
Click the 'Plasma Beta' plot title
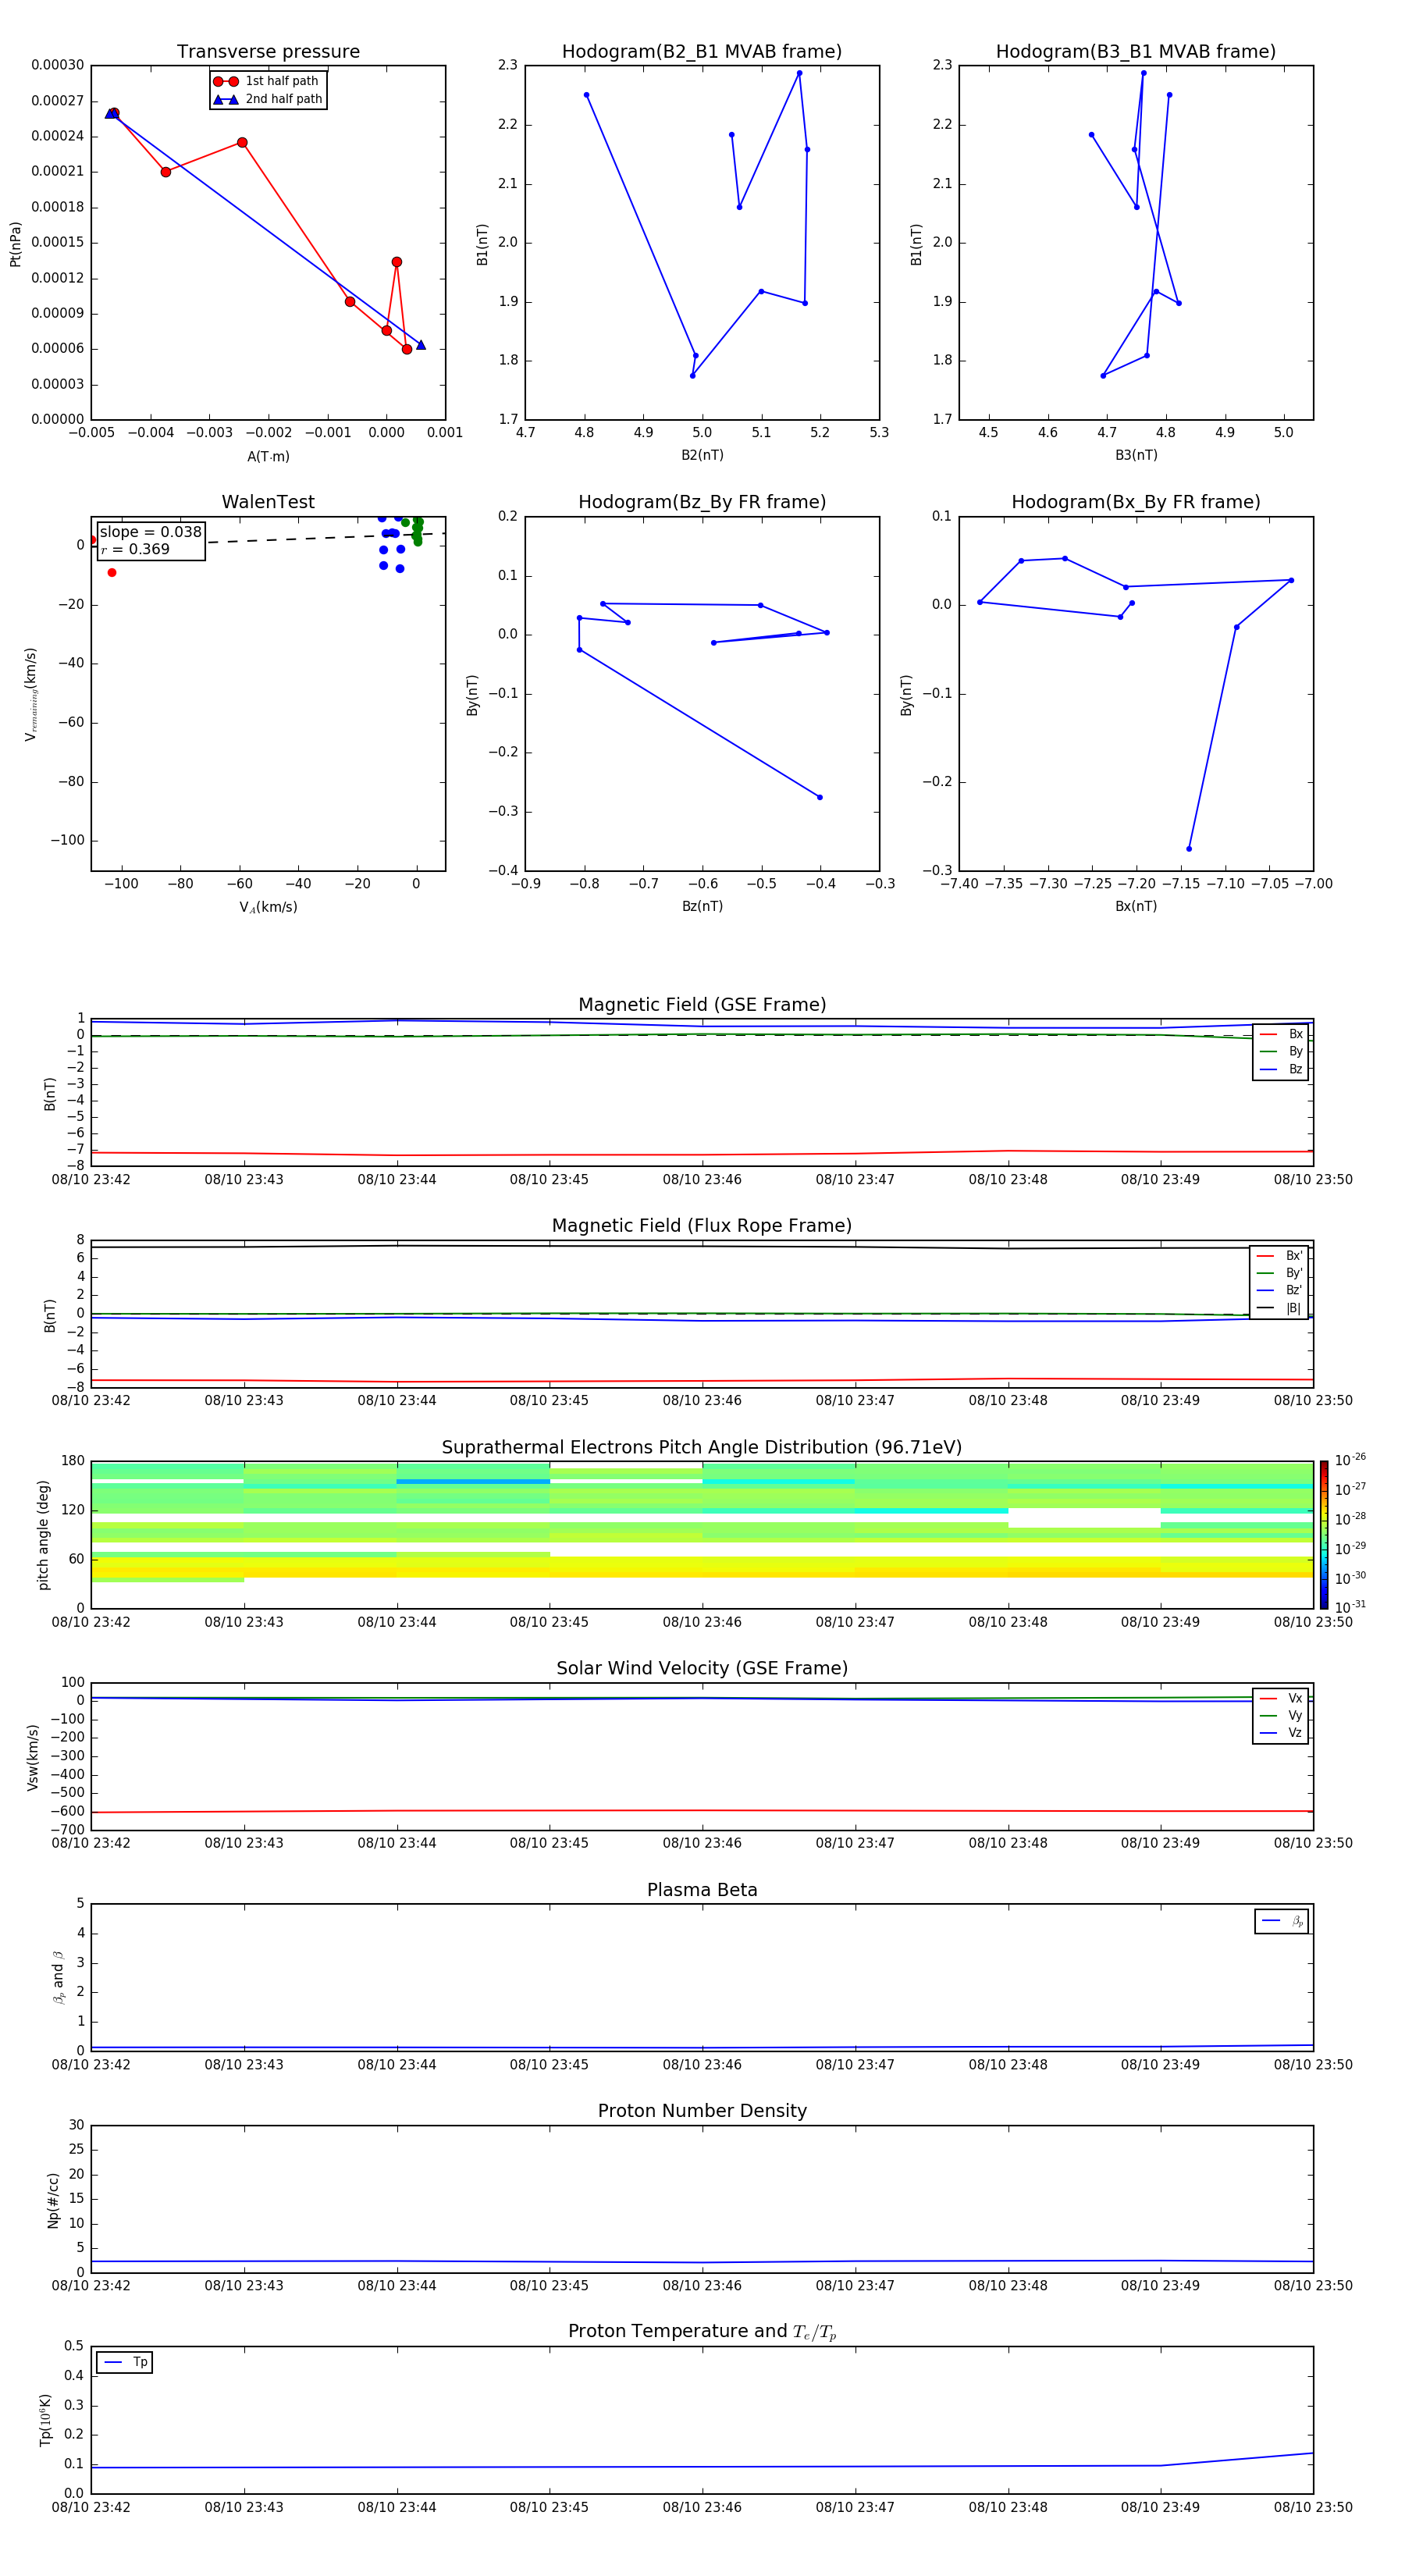click(702, 1890)
